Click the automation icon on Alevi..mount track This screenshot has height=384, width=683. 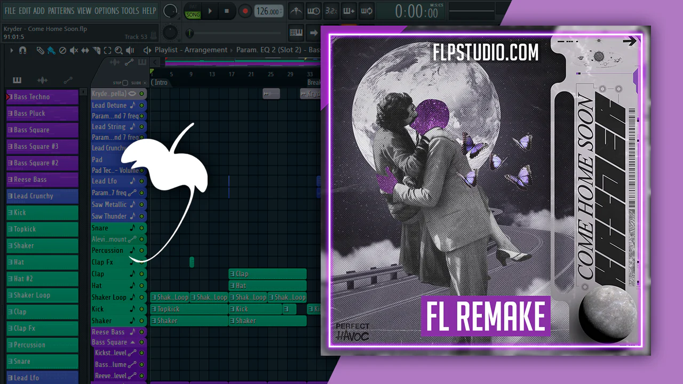132,240
